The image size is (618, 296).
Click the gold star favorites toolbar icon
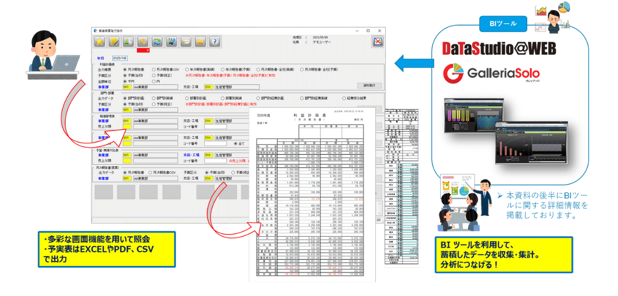coord(100,41)
